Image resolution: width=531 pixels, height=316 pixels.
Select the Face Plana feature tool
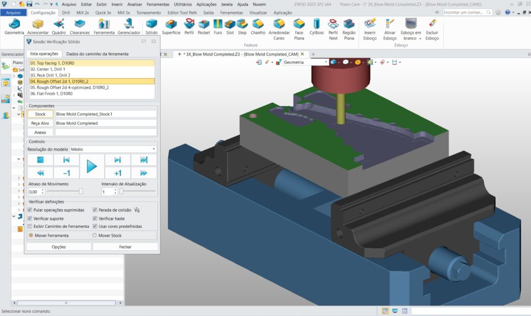point(299,29)
